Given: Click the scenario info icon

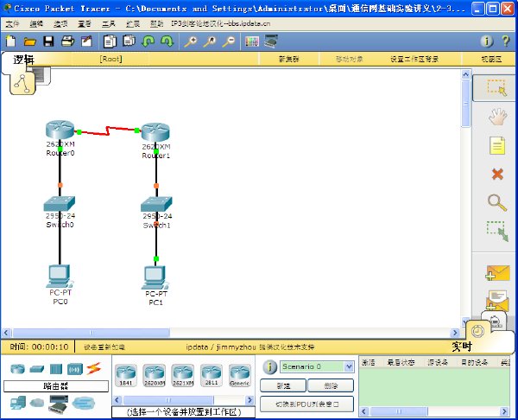Looking at the screenshot, I should pos(269,367).
